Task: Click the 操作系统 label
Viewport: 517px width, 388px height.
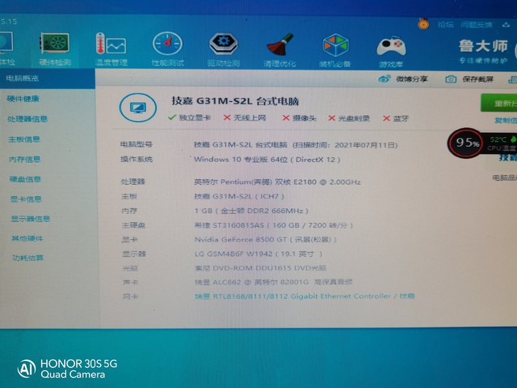Action: pos(136,159)
